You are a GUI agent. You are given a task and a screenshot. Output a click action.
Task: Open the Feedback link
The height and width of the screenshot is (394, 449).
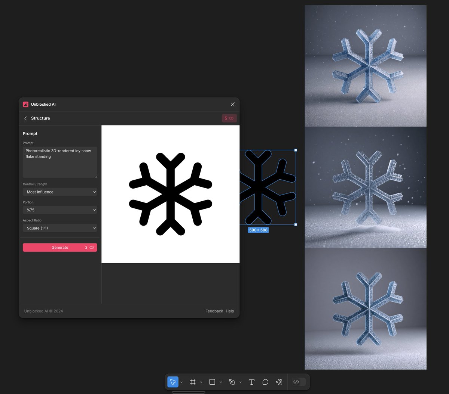(x=214, y=311)
